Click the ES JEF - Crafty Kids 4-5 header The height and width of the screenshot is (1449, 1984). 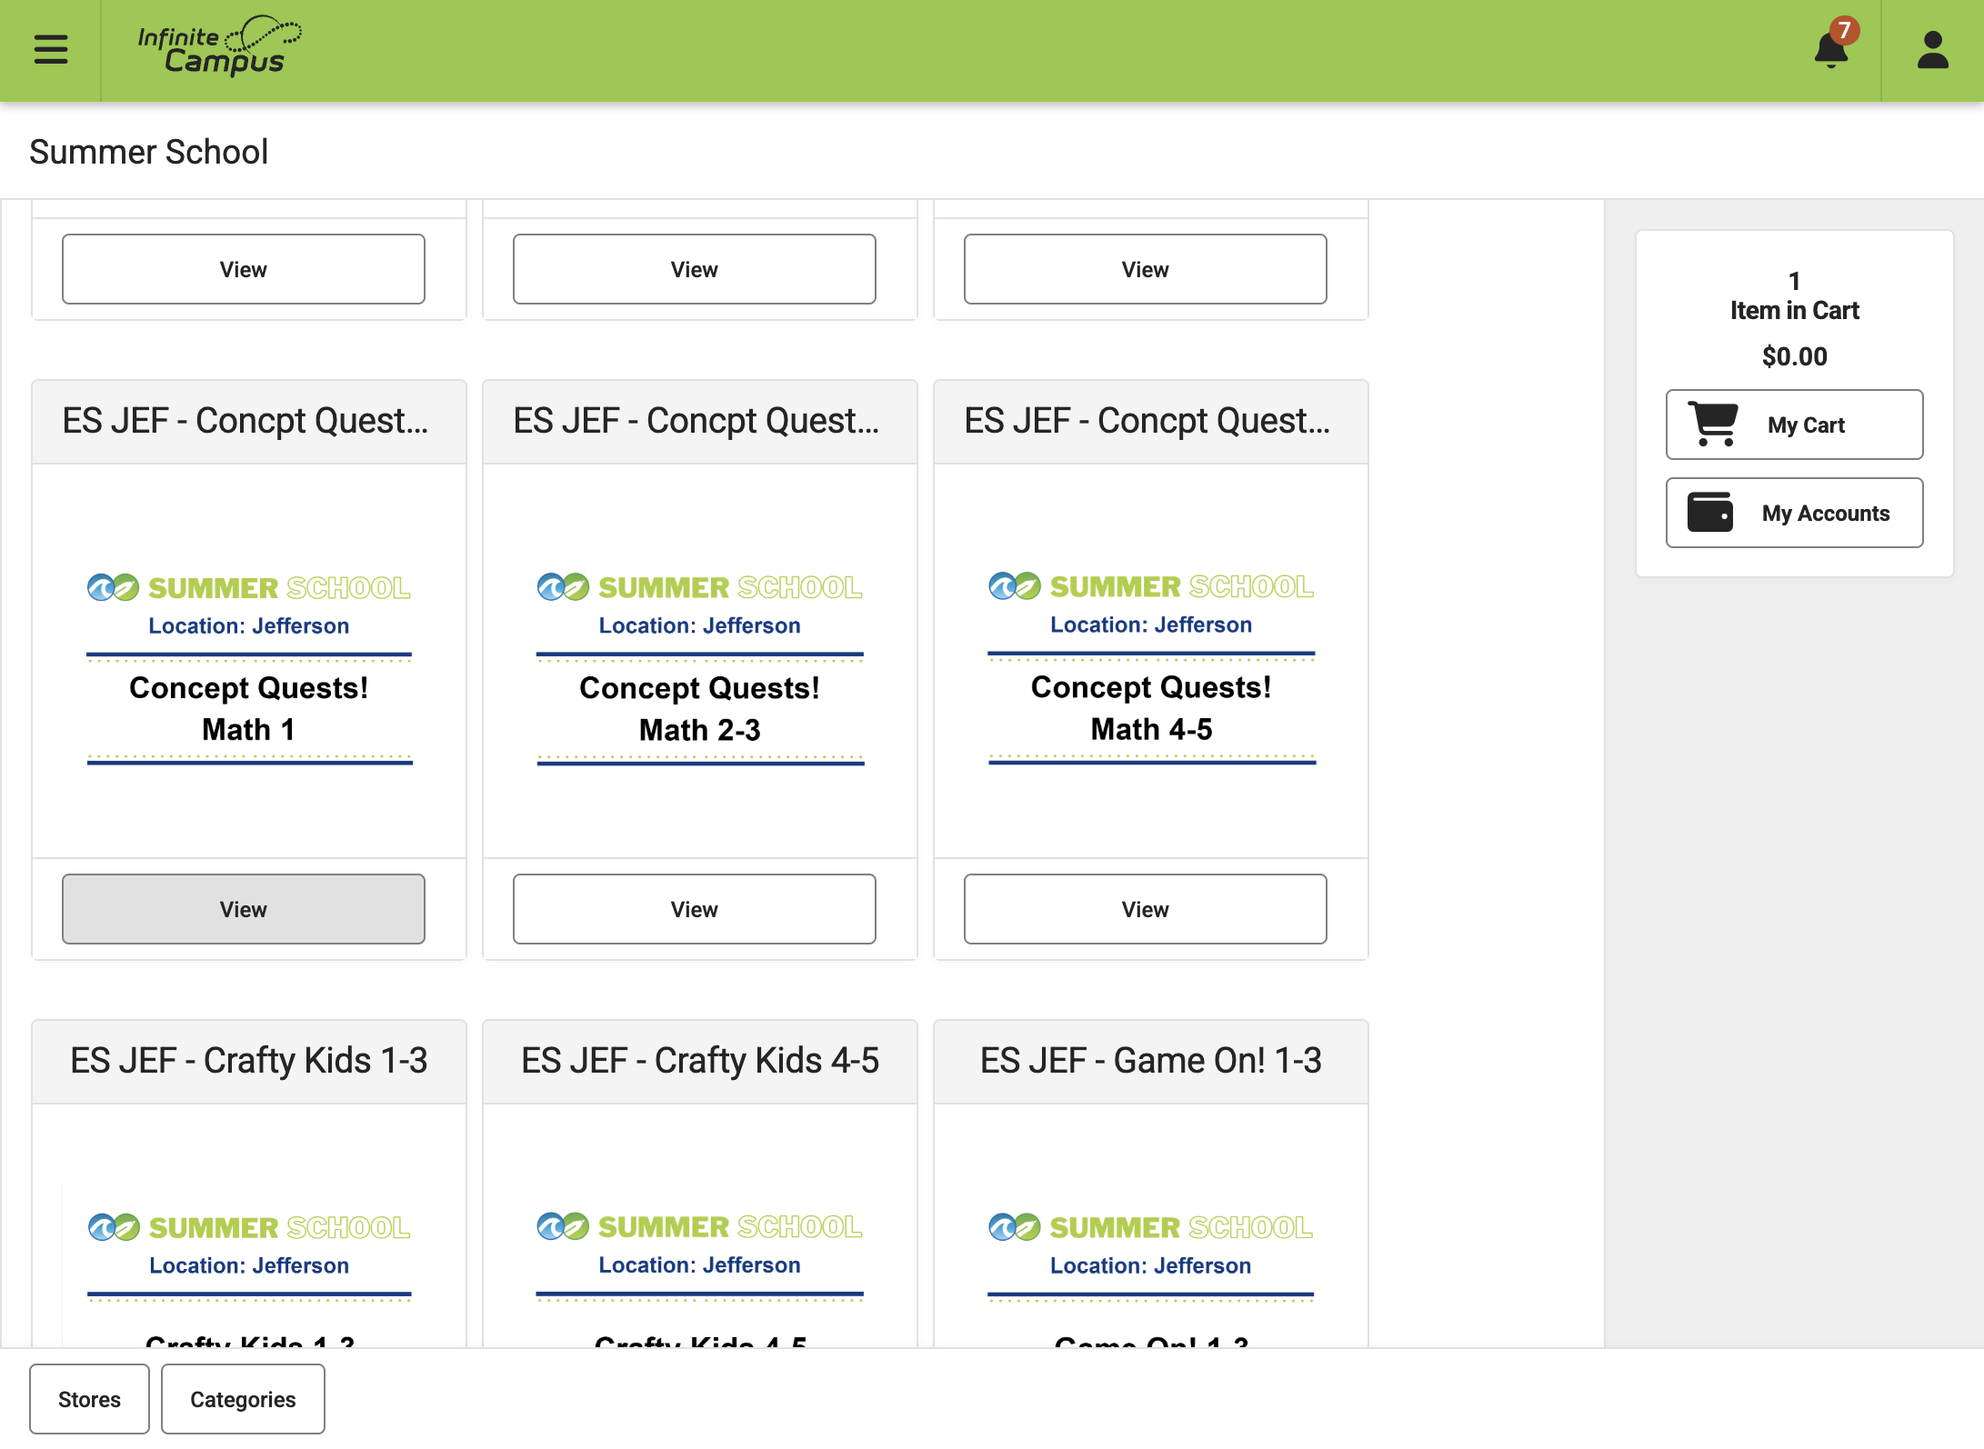point(700,1061)
